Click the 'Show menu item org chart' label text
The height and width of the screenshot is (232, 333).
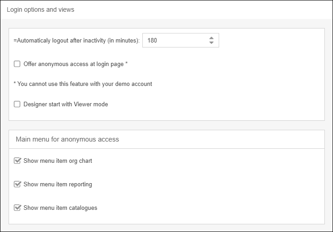tap(58, 161)
